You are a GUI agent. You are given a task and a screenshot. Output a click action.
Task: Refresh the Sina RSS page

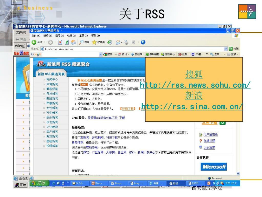coord(67,42)
